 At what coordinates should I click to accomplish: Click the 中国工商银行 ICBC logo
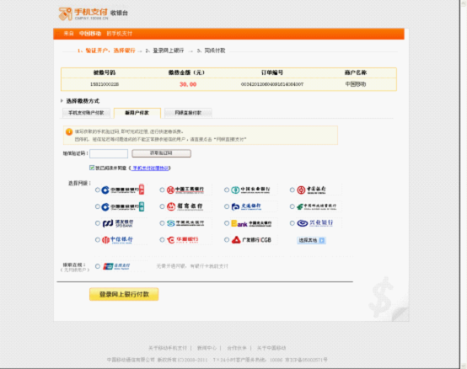click(185, 190)
